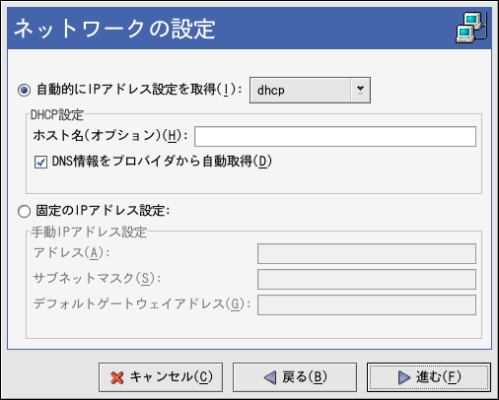Viewport: 499px width, 400px height.
Task: Go back with the 戻る(B) button
Action: coord(295,377)
